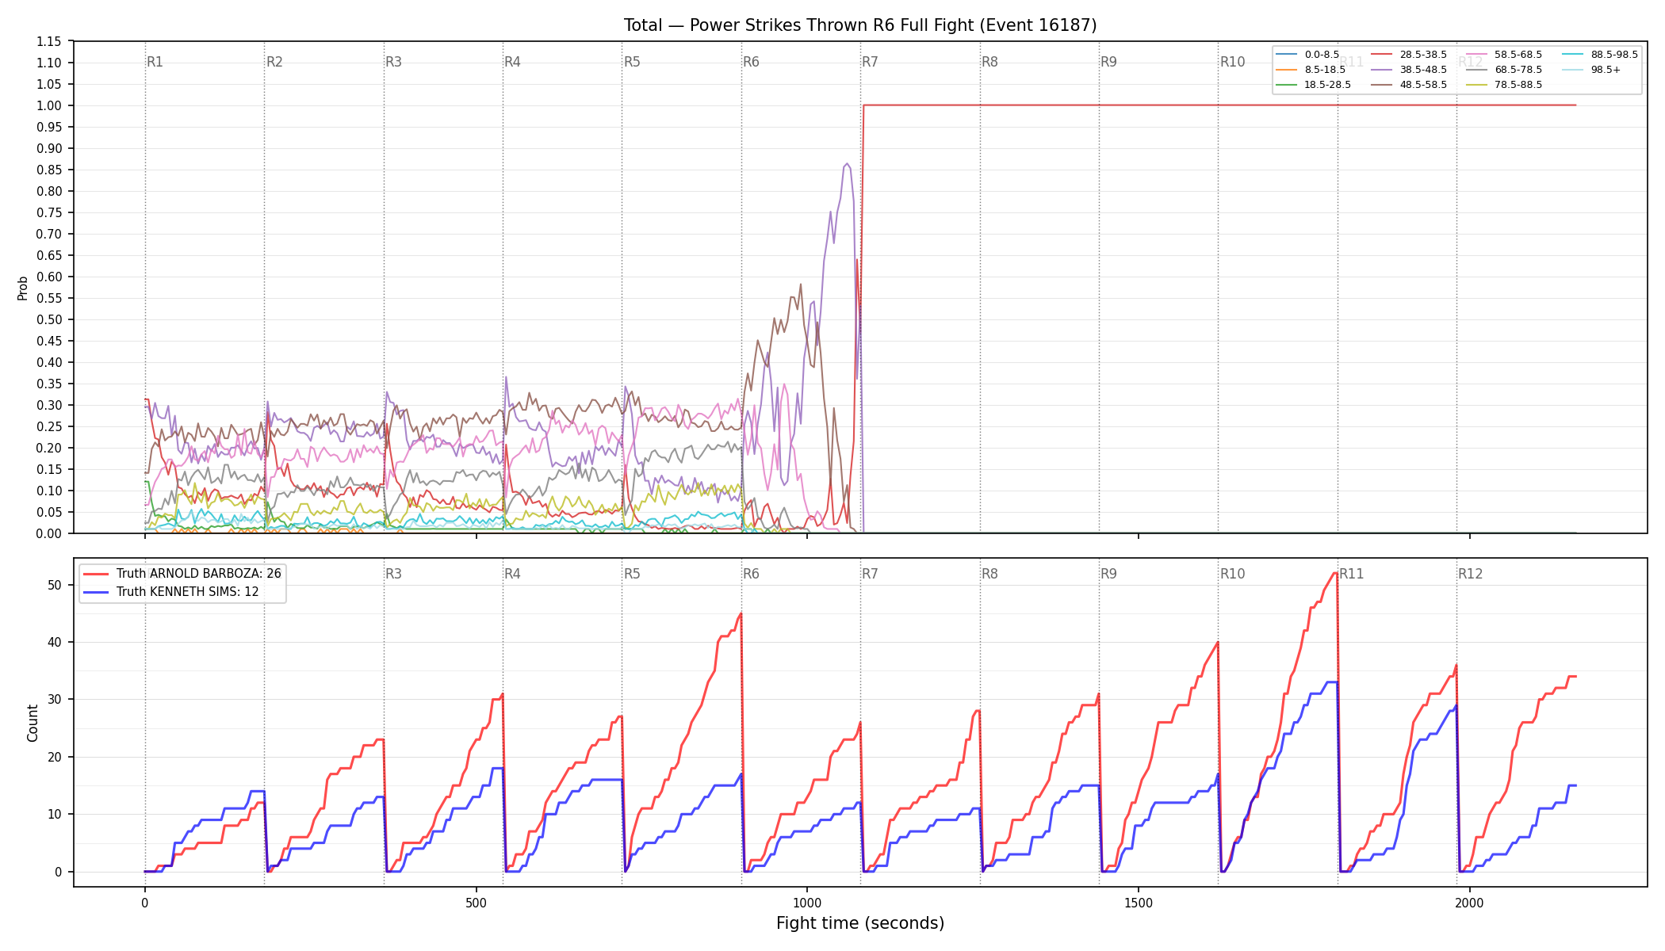Click the R6 round label in top chart

[751, 62]
